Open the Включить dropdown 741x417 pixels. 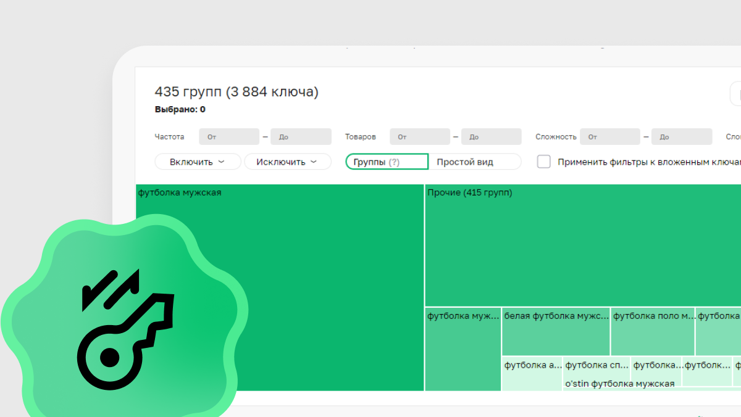(x=197, y=162)
